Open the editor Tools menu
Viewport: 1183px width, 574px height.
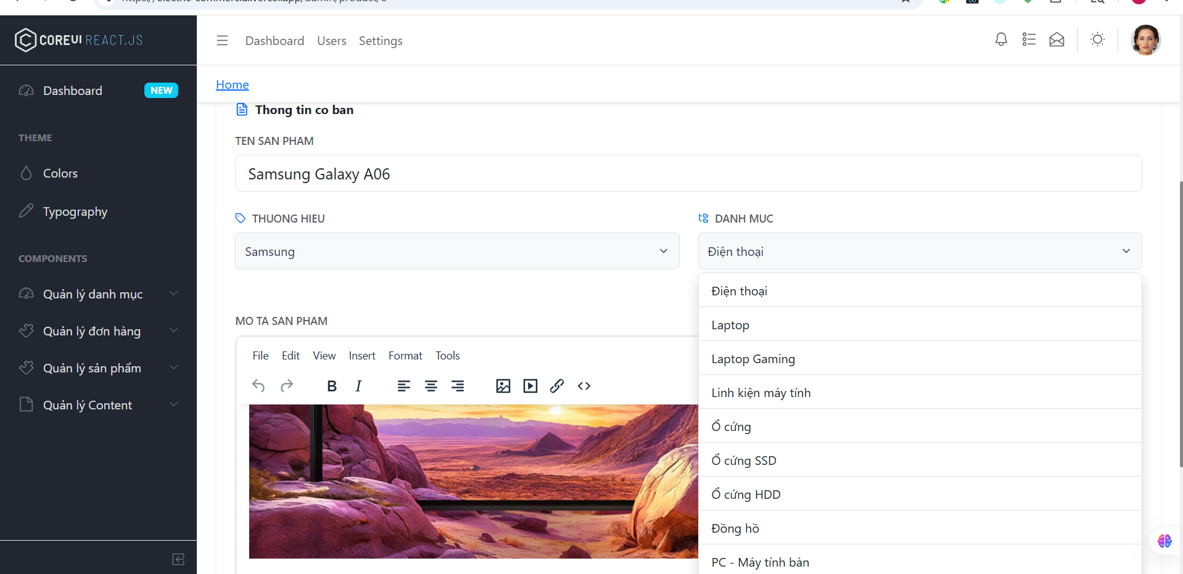pos(448,356)
